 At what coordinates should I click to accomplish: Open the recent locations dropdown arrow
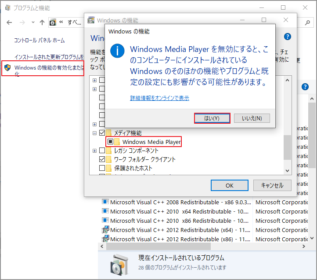coord(33,22)
